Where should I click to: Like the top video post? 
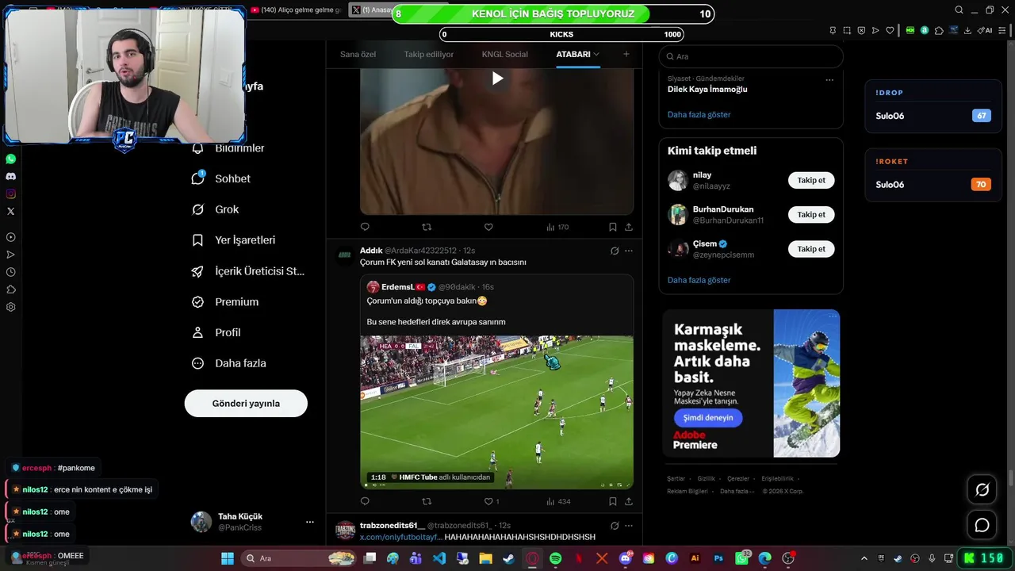488,227
